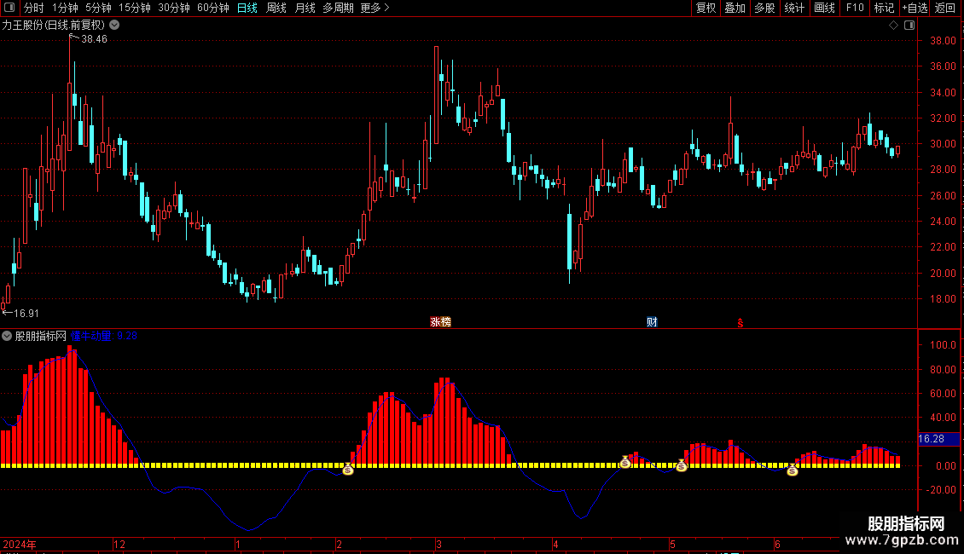This screenshot has height=554, width=964.
Task: Click month 6 on the date axis
Action: 777,544
